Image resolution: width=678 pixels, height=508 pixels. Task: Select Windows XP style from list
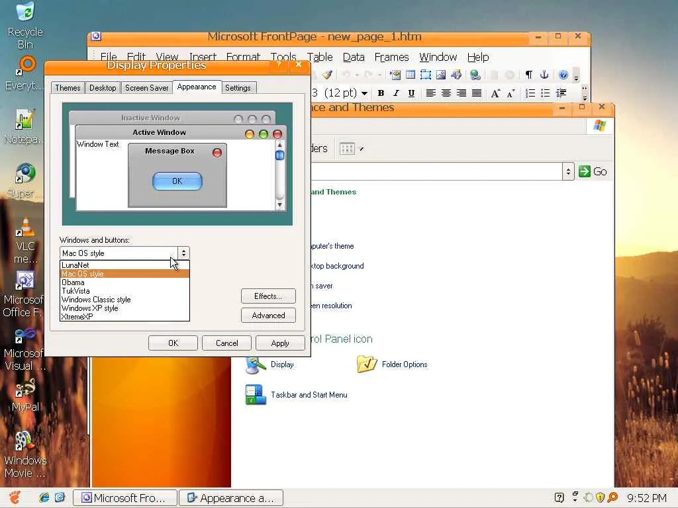coord(124,308)
